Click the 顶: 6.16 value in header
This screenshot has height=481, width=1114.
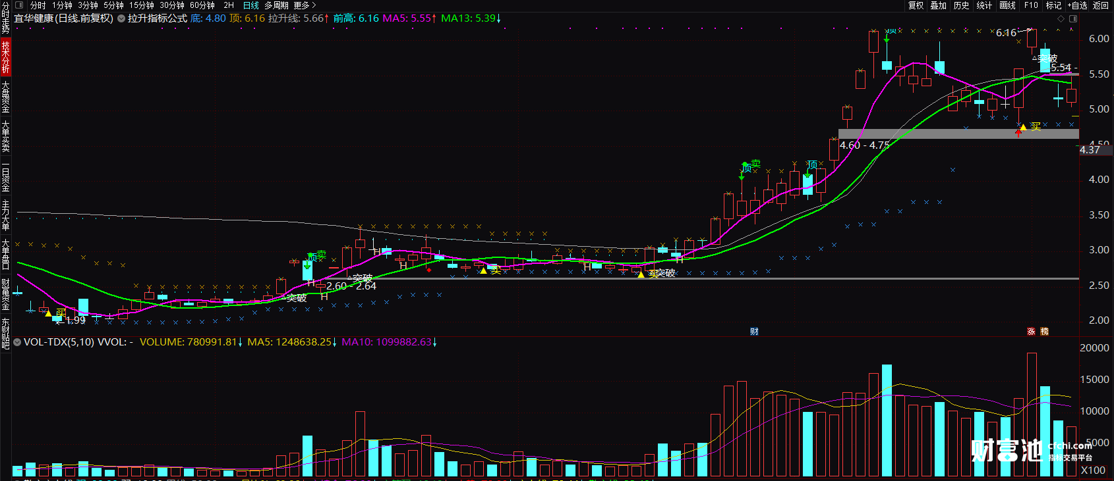coord(247,18)
